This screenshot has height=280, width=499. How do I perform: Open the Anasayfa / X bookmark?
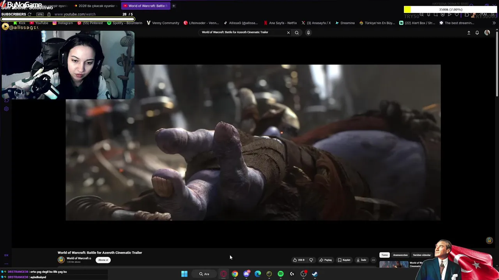point(316,23)
